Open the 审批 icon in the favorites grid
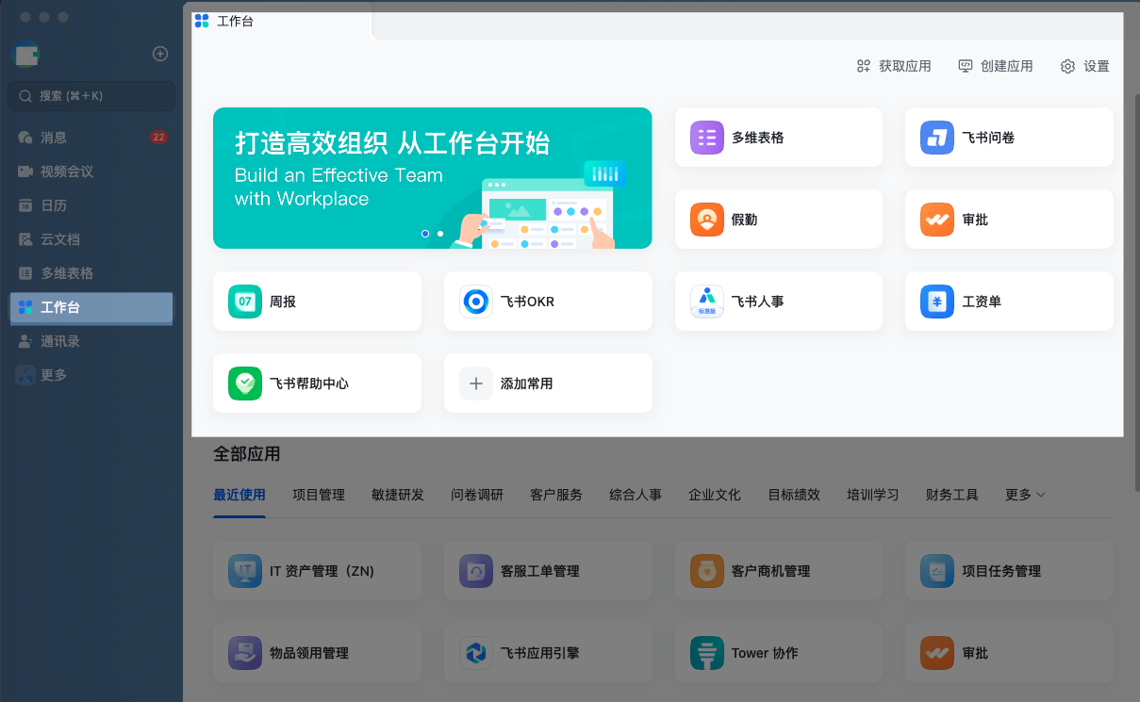This screenshot has width=1140, height=702. [x=936, y=220]
